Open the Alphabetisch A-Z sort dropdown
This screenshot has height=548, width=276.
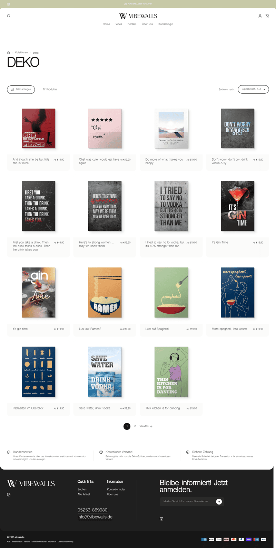coord(253,89)
